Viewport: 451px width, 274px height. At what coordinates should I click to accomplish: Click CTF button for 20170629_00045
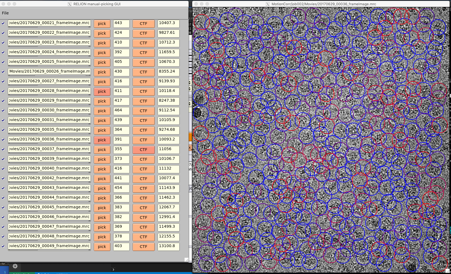(x=143, y=208)
